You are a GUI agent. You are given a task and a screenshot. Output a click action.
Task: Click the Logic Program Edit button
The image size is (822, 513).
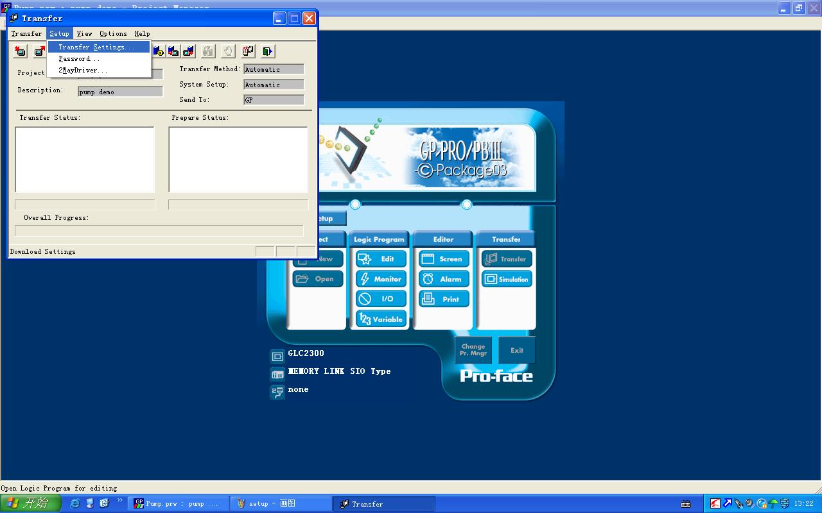[x=381, y=259]
